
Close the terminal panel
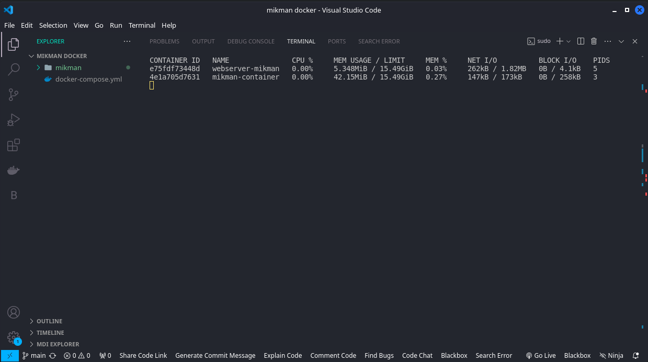[x=635, y=41]
